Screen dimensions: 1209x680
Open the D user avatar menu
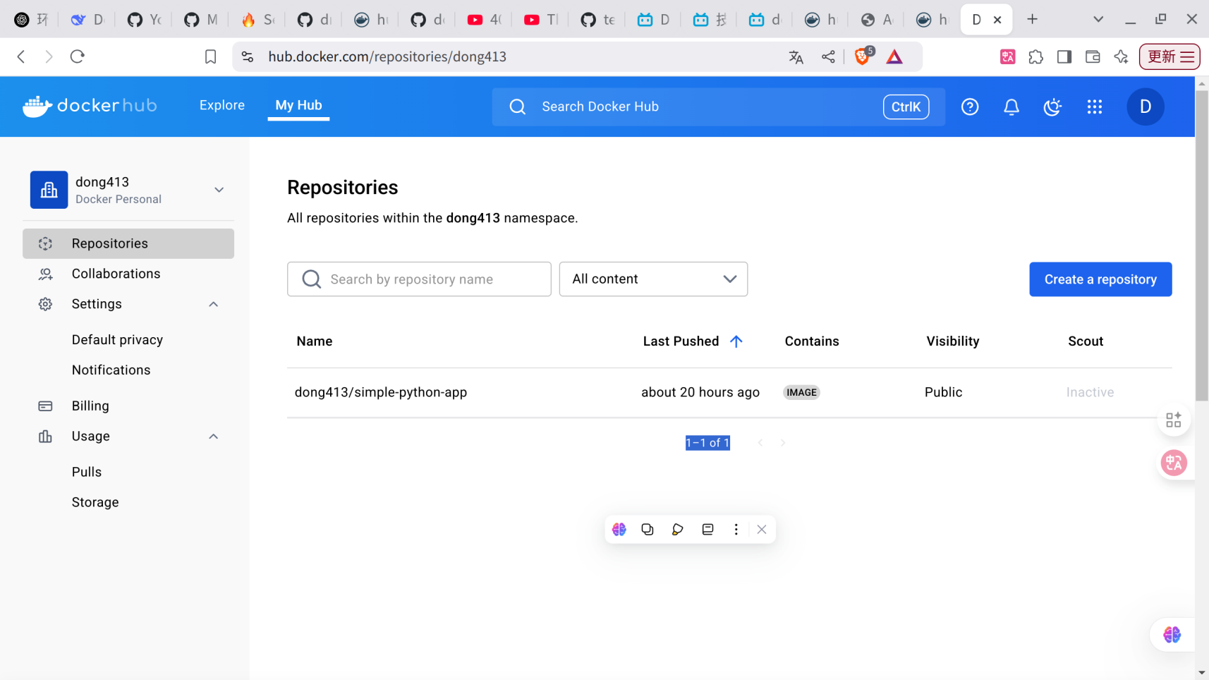click(x=1146, y=107)
